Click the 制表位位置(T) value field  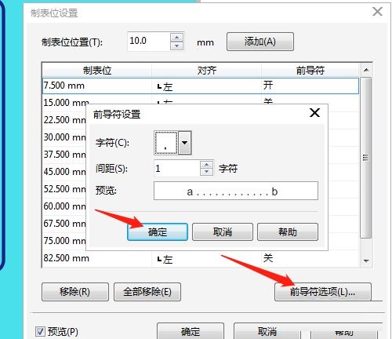point(149,42)
